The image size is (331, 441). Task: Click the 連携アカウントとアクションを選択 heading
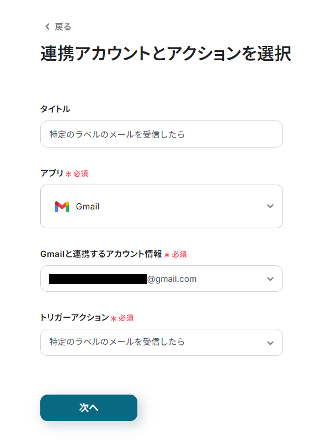165,54
